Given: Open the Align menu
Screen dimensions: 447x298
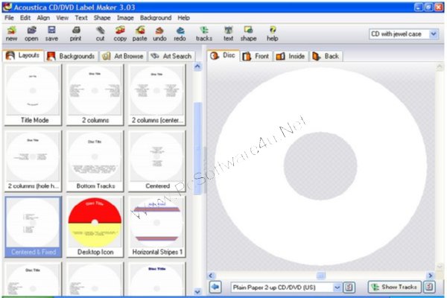Looking at the screenshot, I should 43,18.
